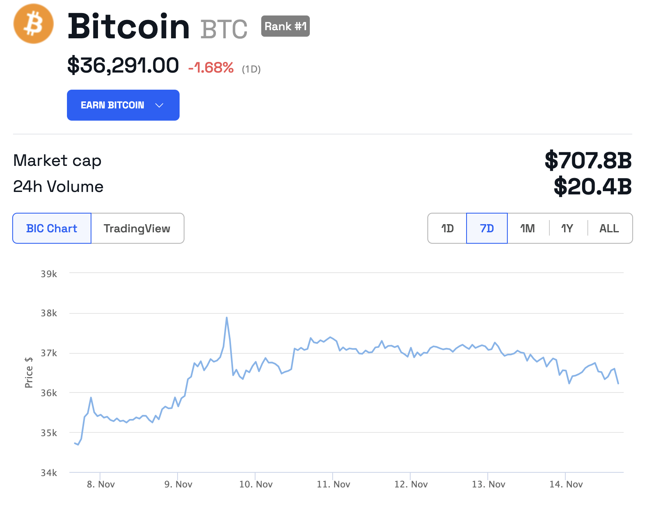This screenshot has width=649, height=507.
Task: Click the -1.68% daily change figure
Action: click(x=211, y=68)
